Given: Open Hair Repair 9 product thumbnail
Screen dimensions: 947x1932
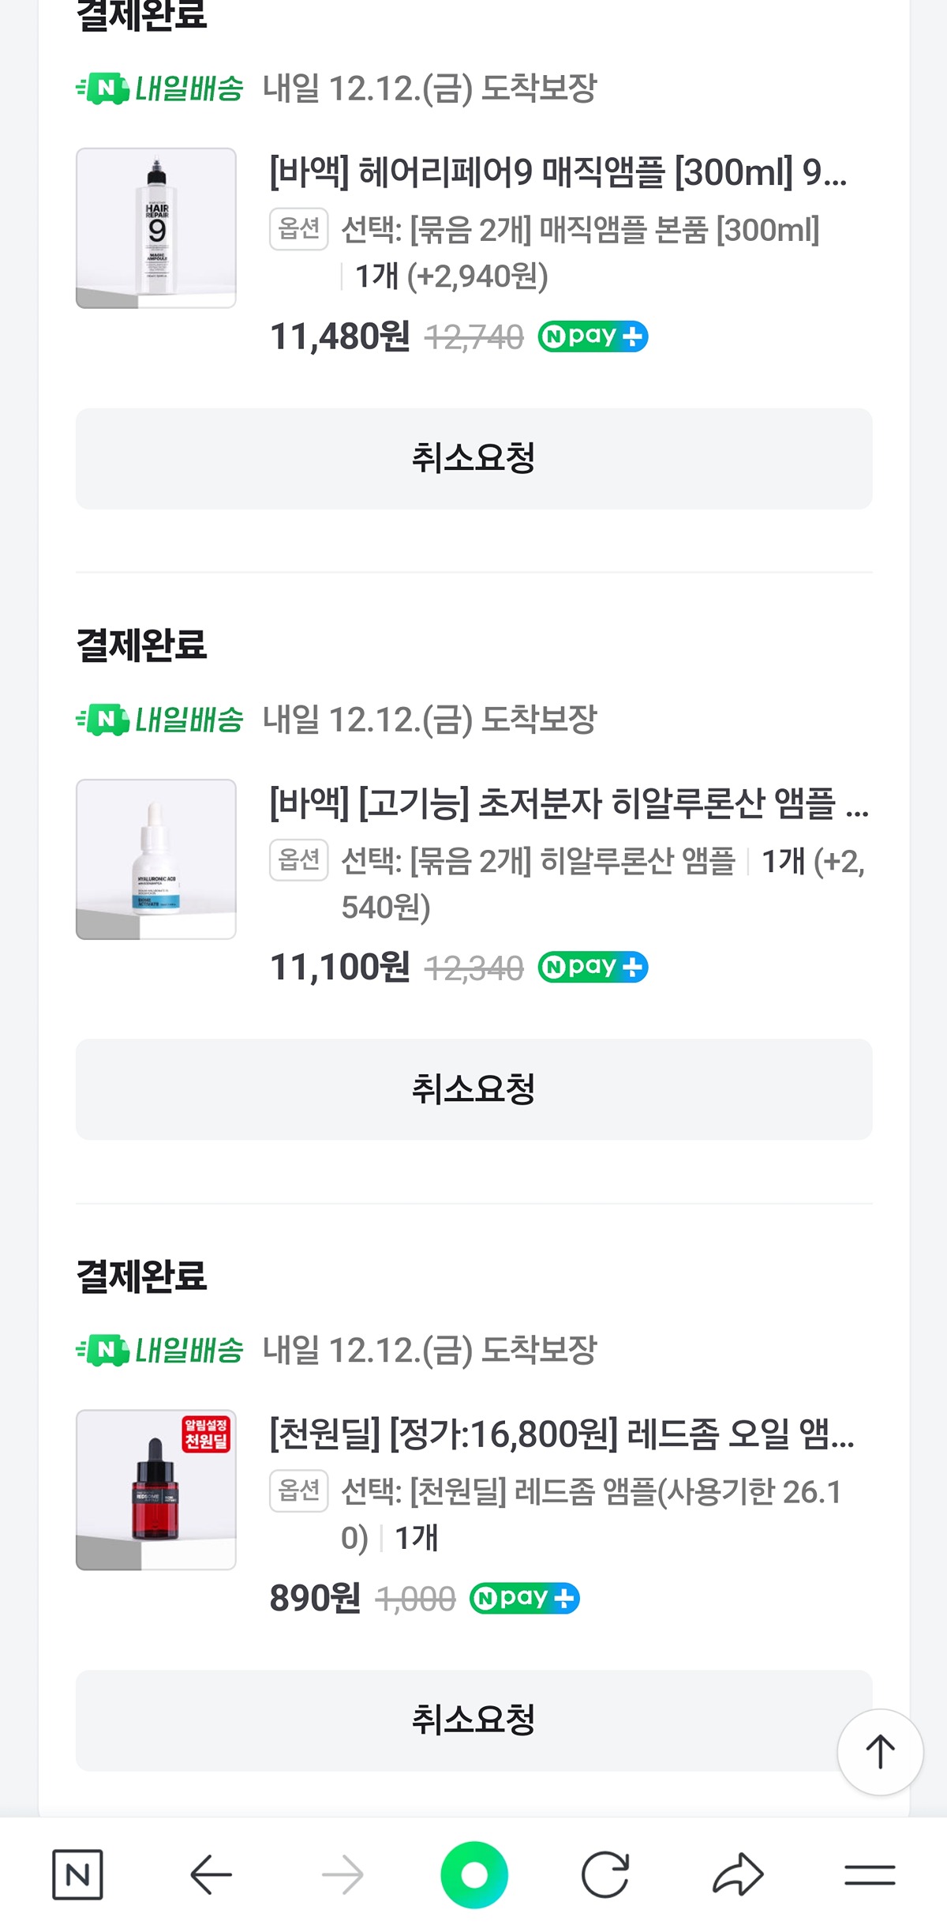Looking at the screenshot, I should 156,227.
